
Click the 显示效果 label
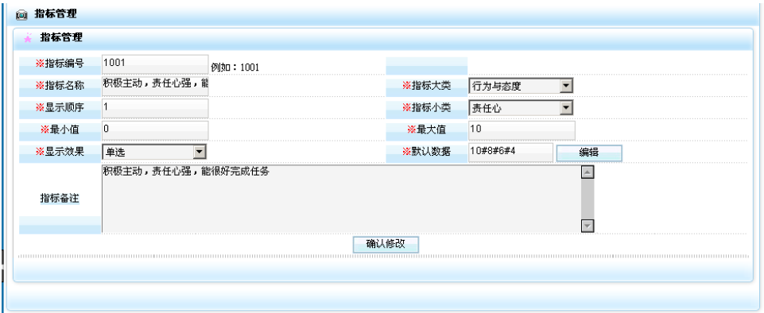tap(60, 152)
